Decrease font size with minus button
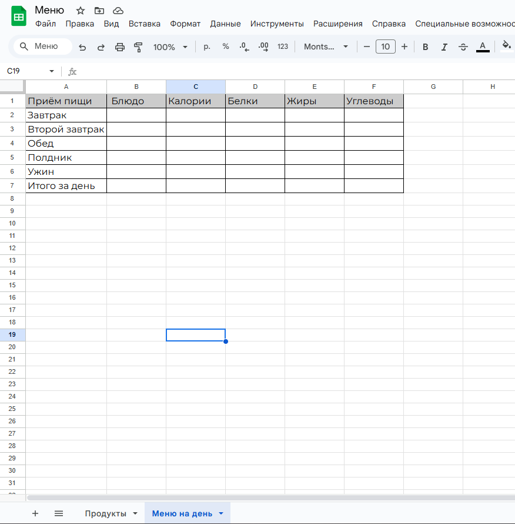This screenshot has width=515, height=524. tap(366, 47)
